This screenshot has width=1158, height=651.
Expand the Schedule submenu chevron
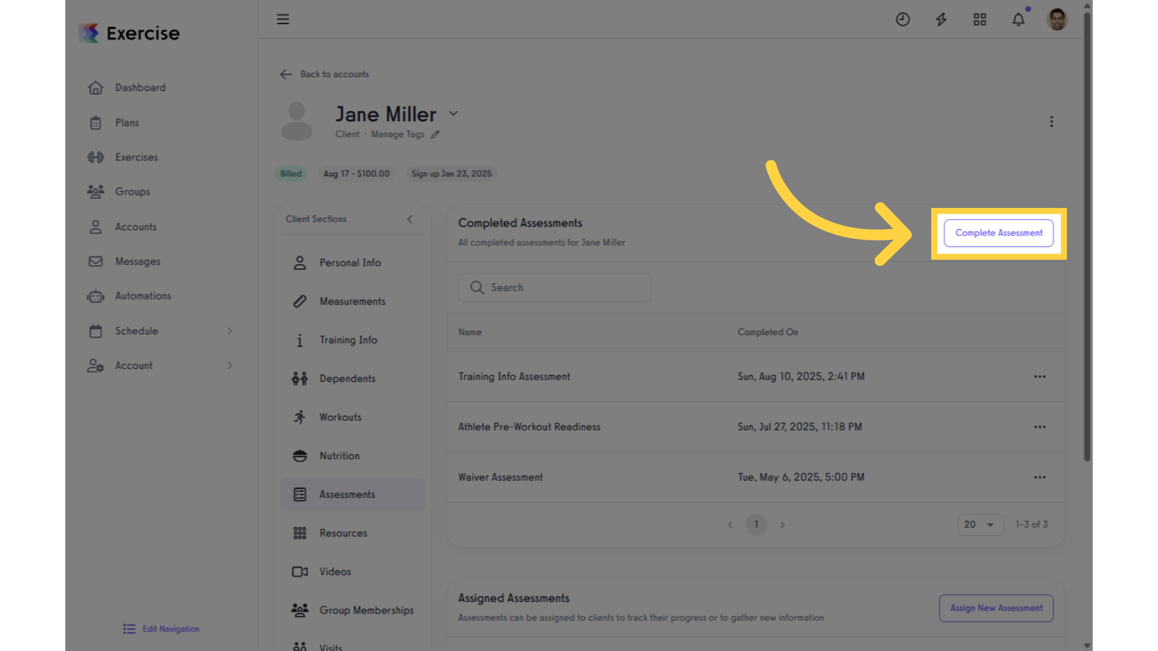[230, 331]
